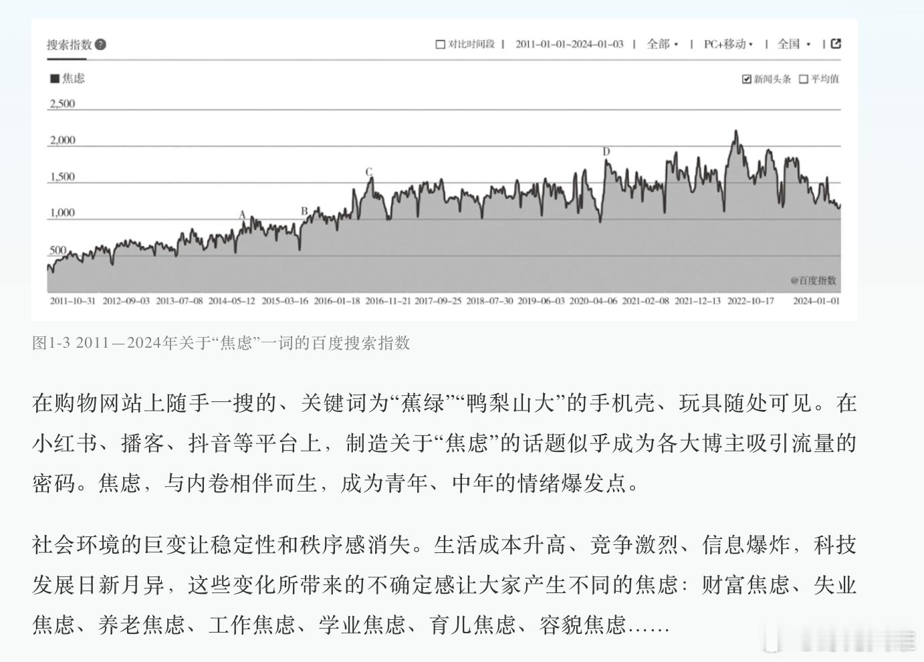Click the figure caption 图1-3
Viewport: 924px width, 662px height.
click(x=221, y=343)
